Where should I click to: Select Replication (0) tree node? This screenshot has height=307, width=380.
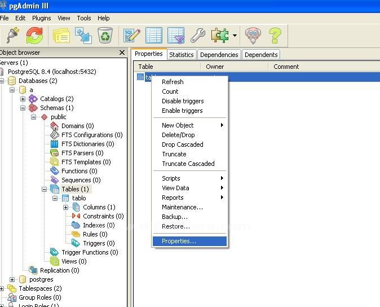[59, 270]
